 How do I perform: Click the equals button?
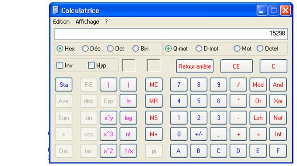(x=258, y=134)
